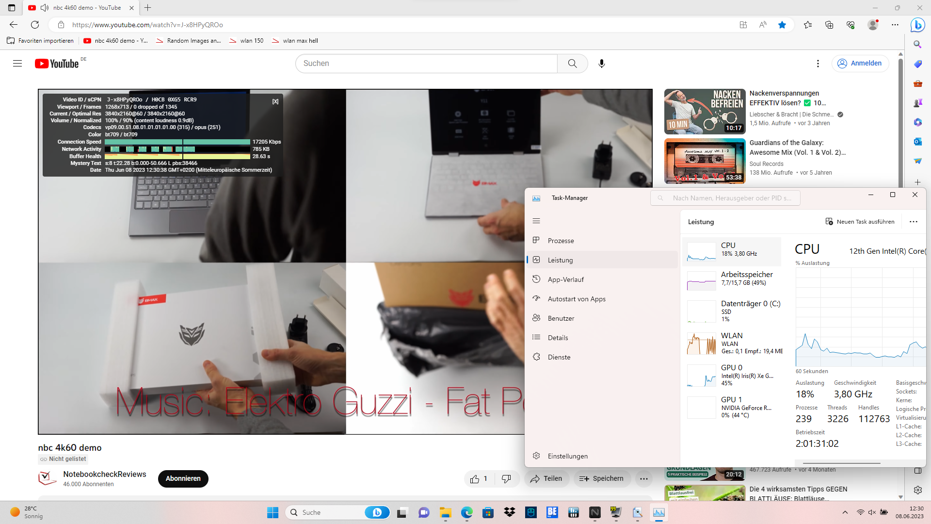Click the Abonnieren button

tap(183, 478)
